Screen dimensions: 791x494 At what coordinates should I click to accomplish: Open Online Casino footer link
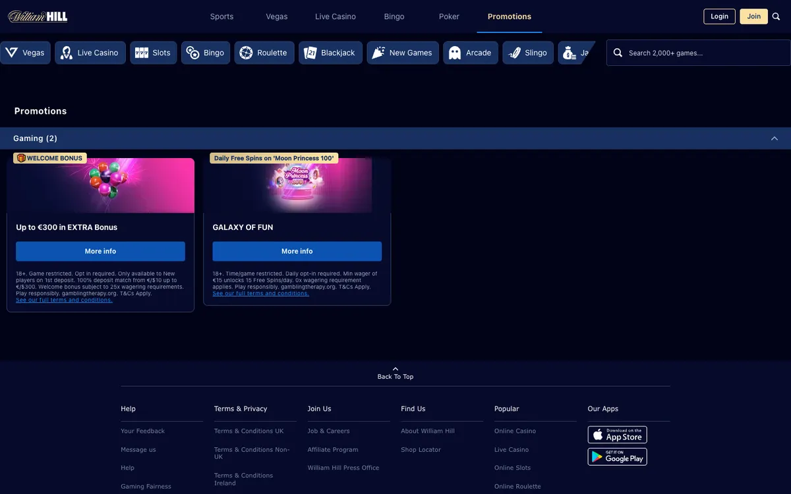click(x=515, y=431)
